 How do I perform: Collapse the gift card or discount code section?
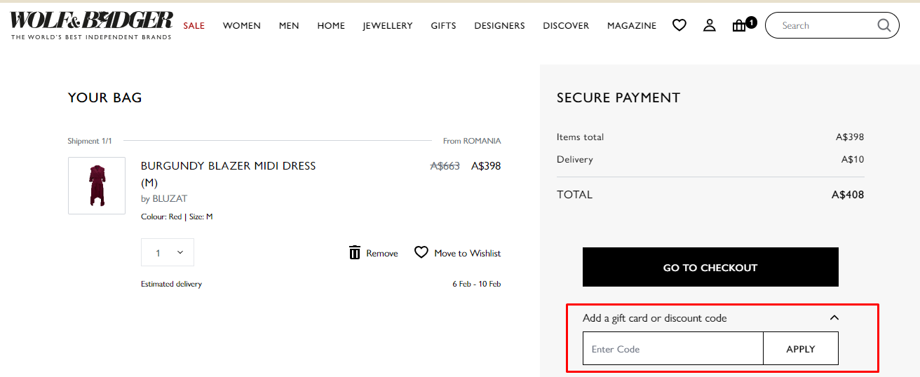(x=834, y=318)
